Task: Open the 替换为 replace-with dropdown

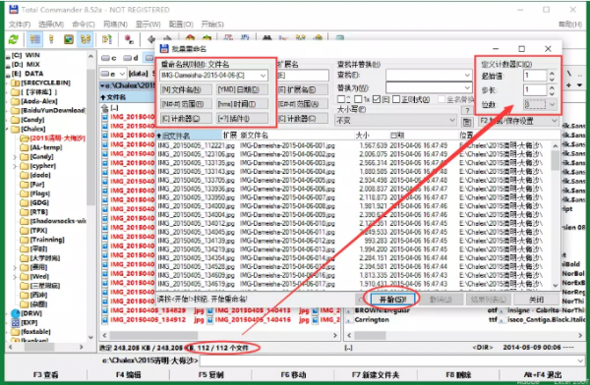Action: (x=467, y=87)
